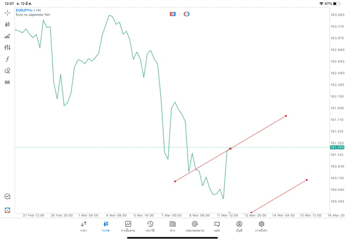The width and height of the screenshot is (345, 241).
Task: Switch to the การซื้อขาย (trade) tab
Action: tap(128, 226)
